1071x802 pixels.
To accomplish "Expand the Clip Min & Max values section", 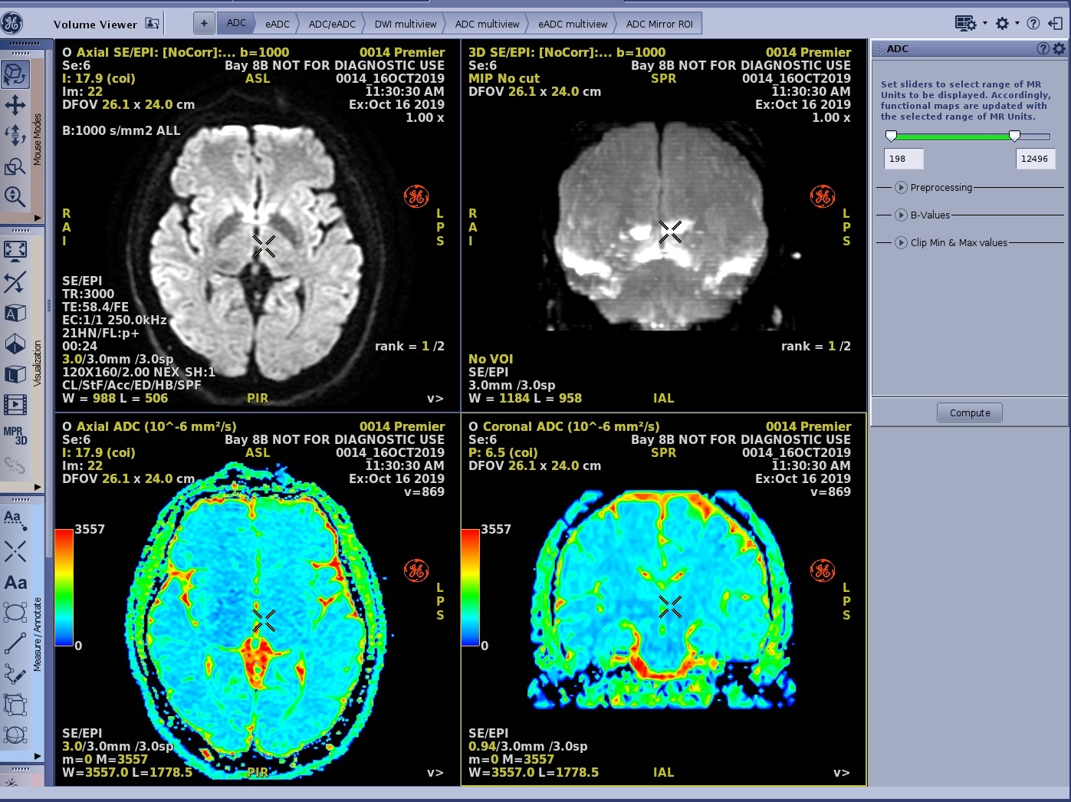I will pyautogui.click(x=902, y=243).
